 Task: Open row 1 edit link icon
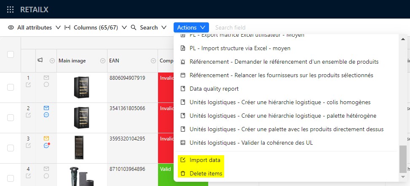[x=28, y=85]
